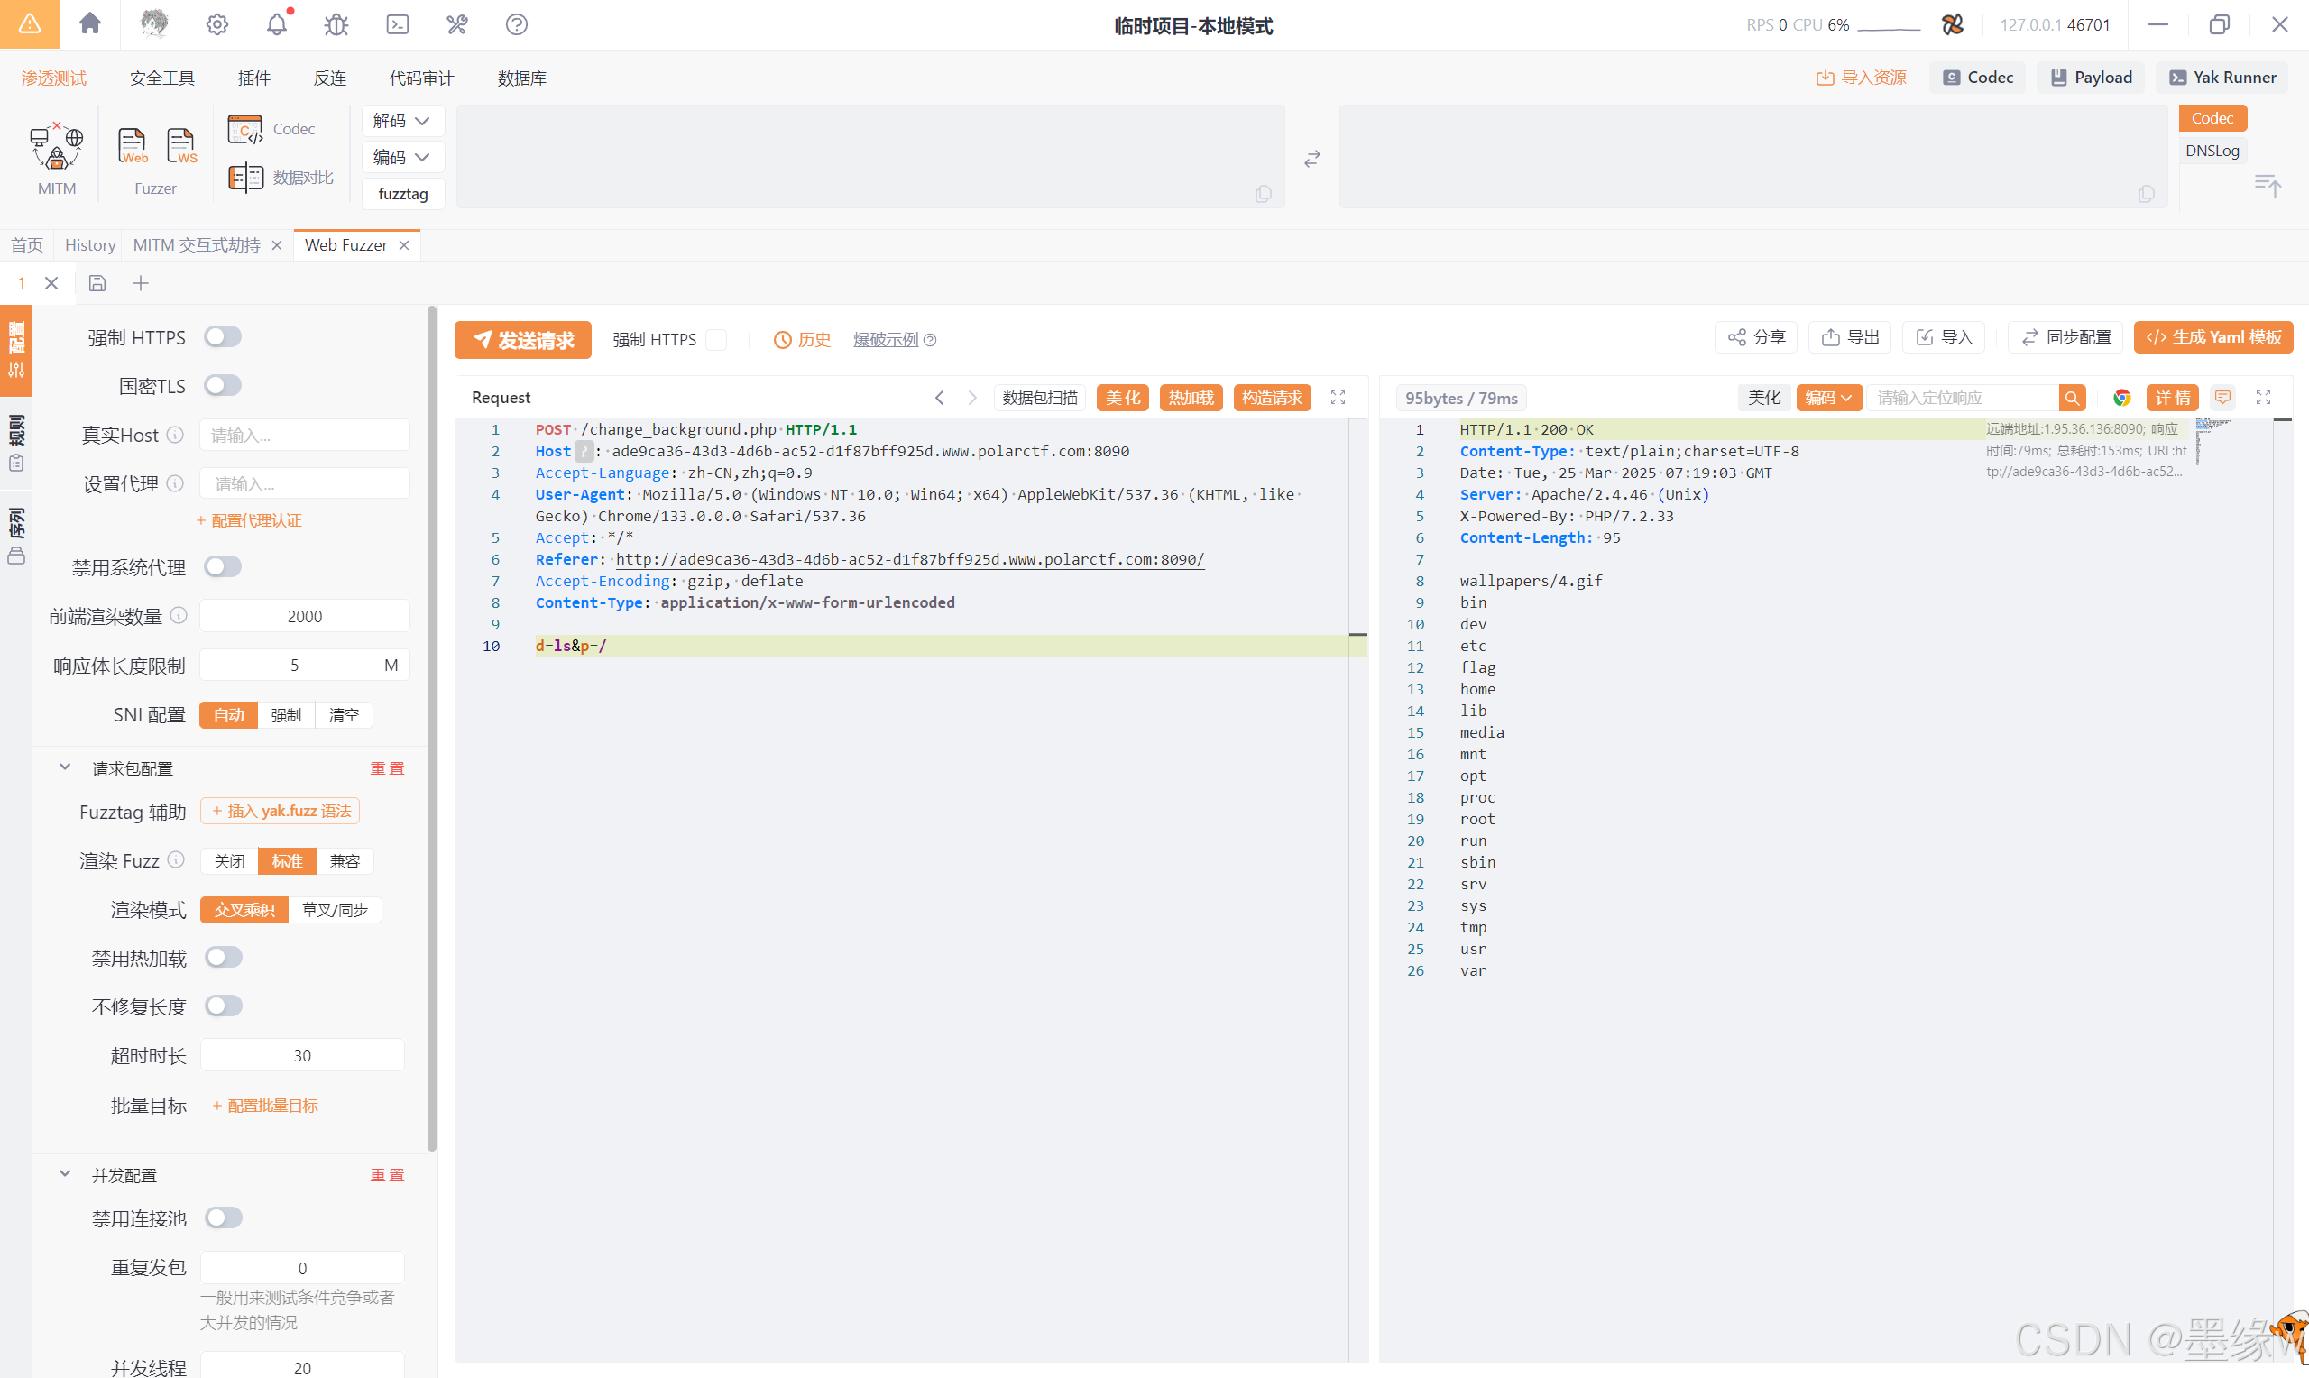Viewport: 2309px width, 1378px height.
Task: Open the 安全工具 menu
Action: point(161,78)
